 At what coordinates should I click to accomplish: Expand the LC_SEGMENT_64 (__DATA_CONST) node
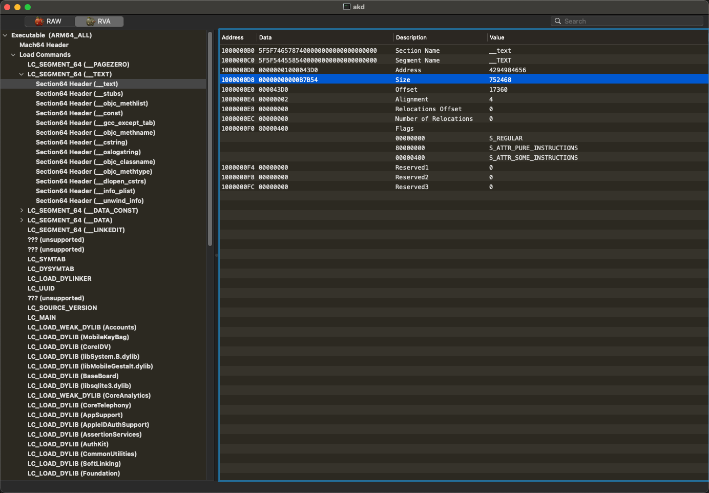point(22,211)
